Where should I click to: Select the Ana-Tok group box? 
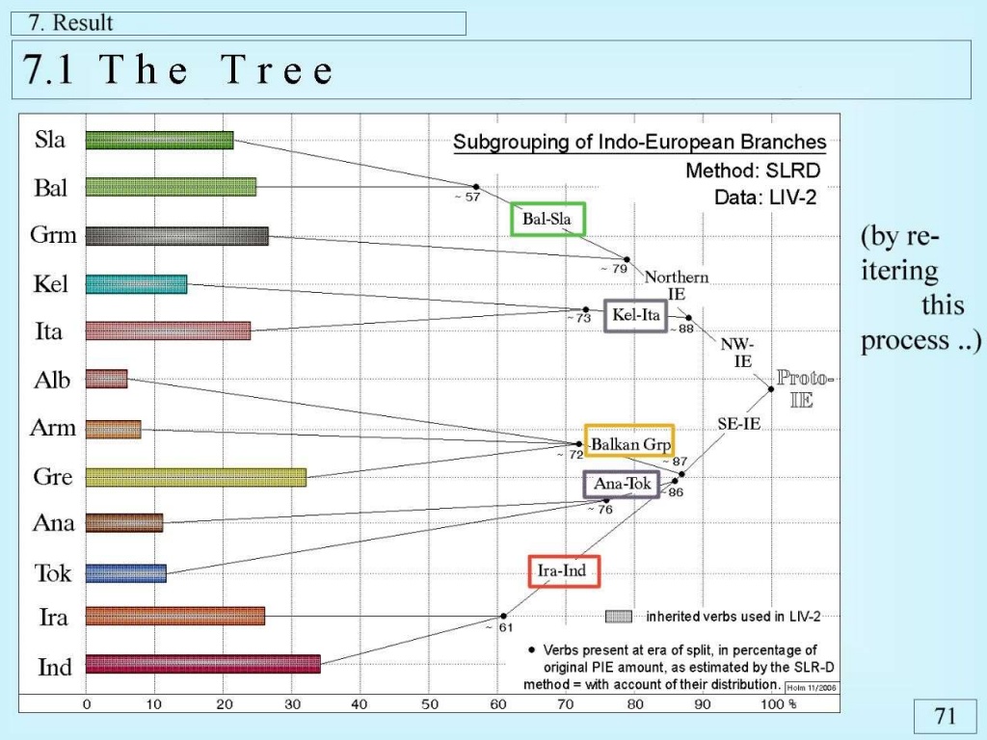[x=622, y=484]
